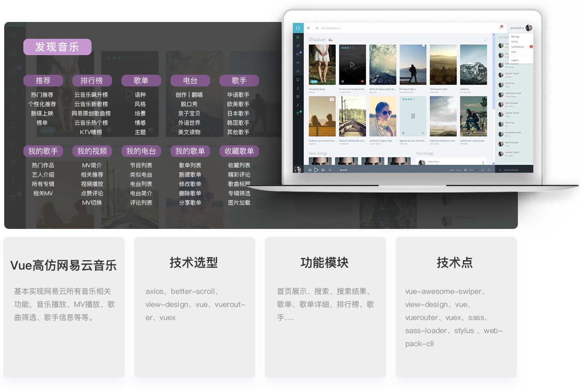Click the colored bars icon beside Discover
The image size is (580, 391).
330,40
